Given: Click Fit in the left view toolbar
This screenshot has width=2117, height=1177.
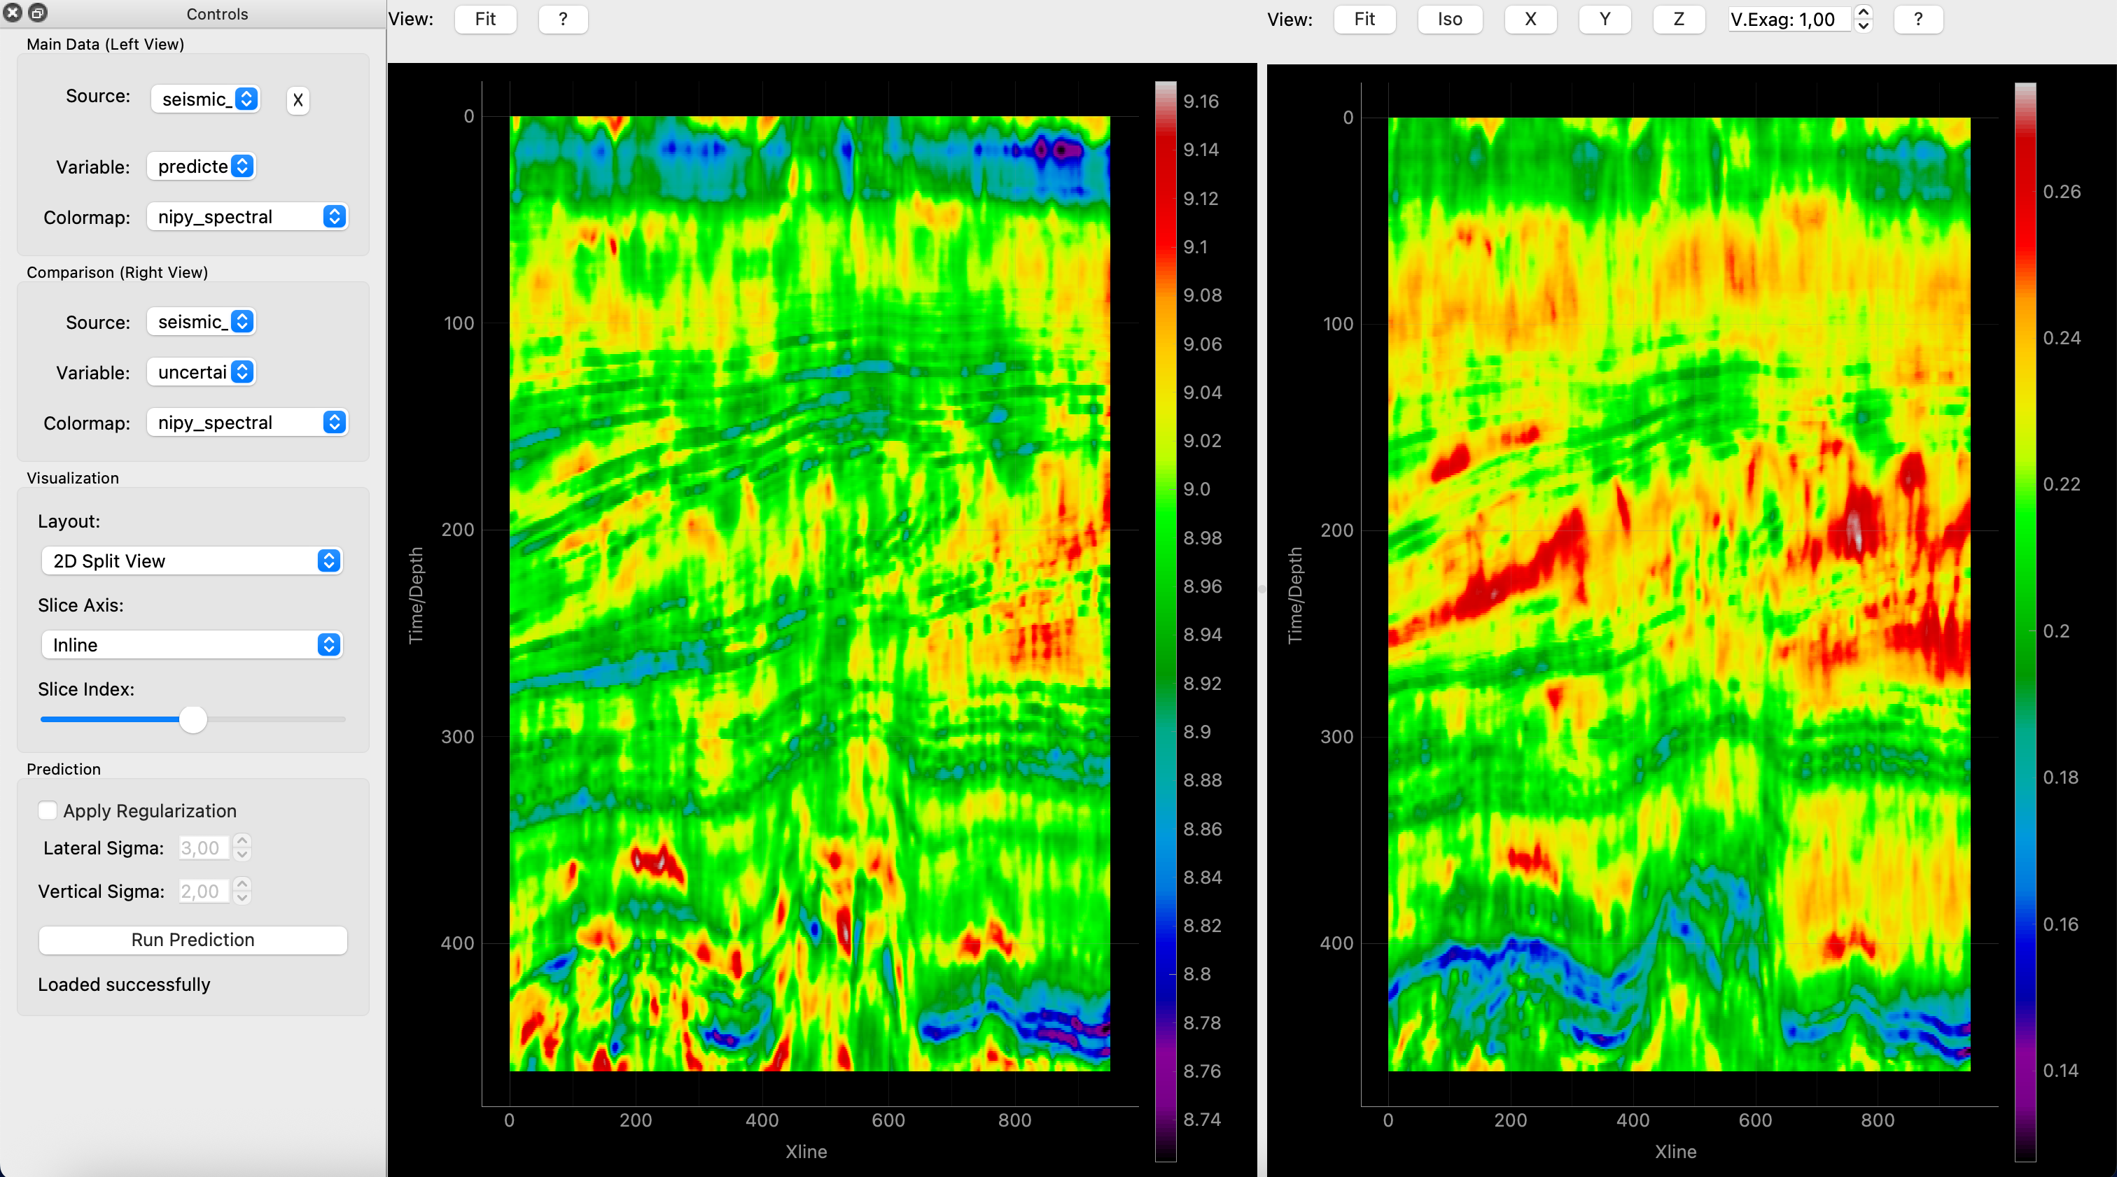Looking at the screenshot, I should click(x=485, y=19).
